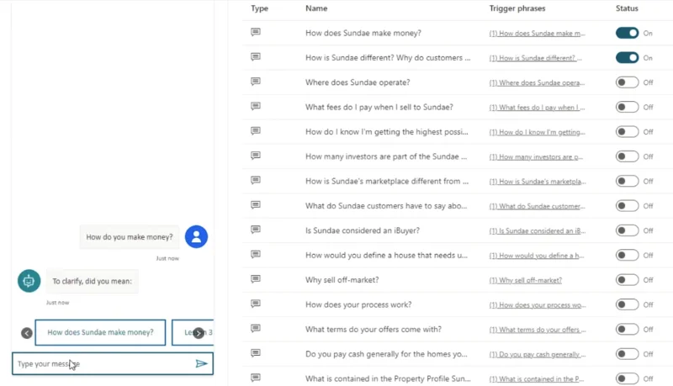Viewport: 673px width, 386px height.
Task: Open trigger phrases link '(1) What fees do I pay when I'
Action: pos(537,108)
